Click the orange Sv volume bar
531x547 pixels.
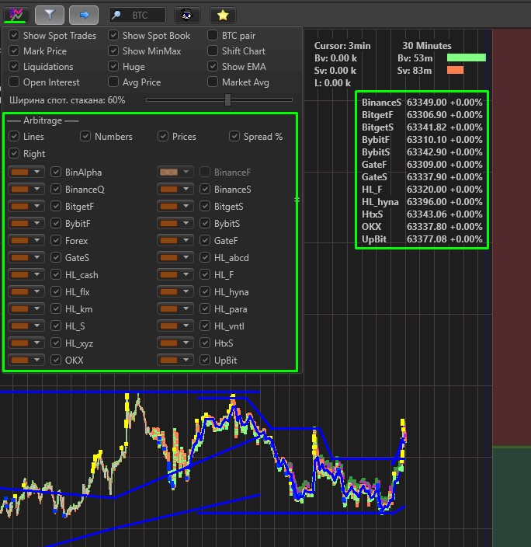[455, 70]
